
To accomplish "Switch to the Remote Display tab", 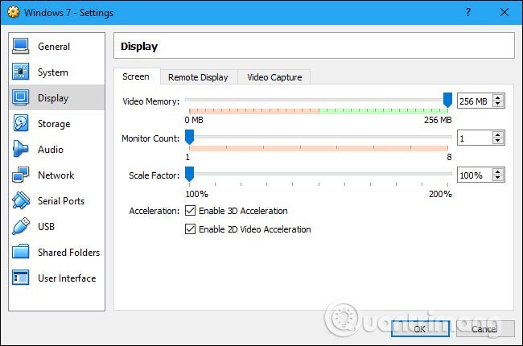I will click(x=198, y=77).
